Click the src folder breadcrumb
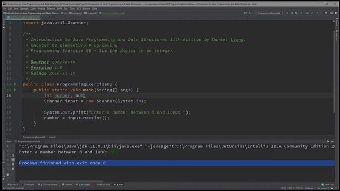This screenshot has height=191, width=340. pos(64,13)
